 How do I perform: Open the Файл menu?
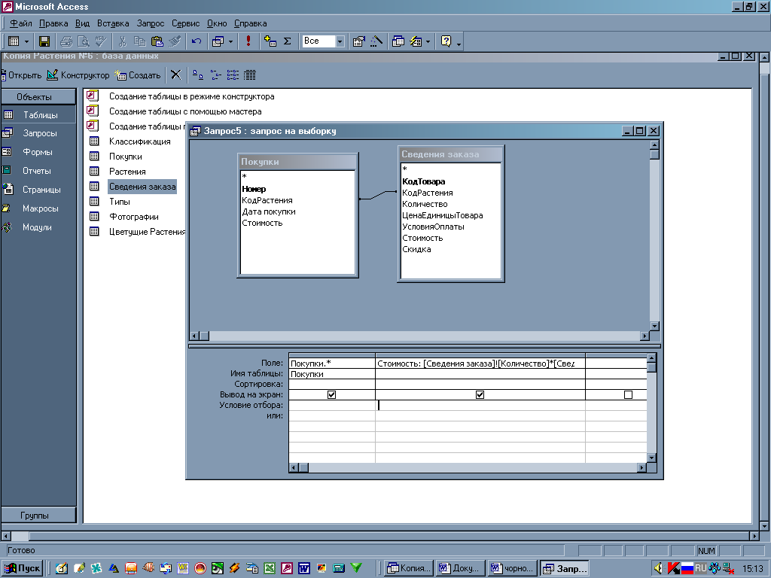(x=20, y=23)
